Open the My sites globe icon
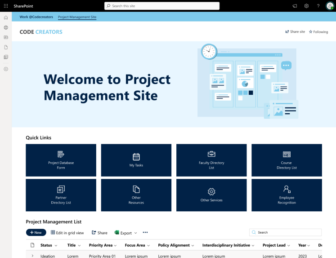Viewport: 336px width, 258px height. tap(6, 27)
